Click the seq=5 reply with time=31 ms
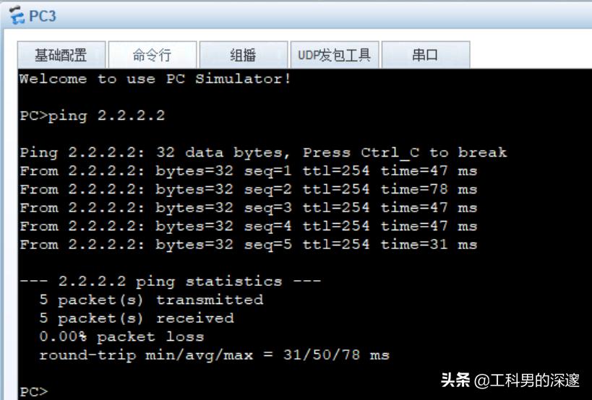This screenshot has height=400, width=592. pyautogui.click(x=248, y=245)
